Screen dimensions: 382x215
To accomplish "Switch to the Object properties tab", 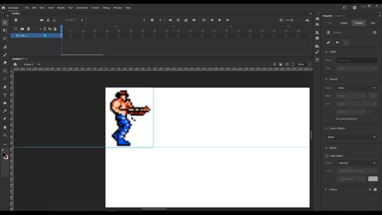I will point(344,23).
